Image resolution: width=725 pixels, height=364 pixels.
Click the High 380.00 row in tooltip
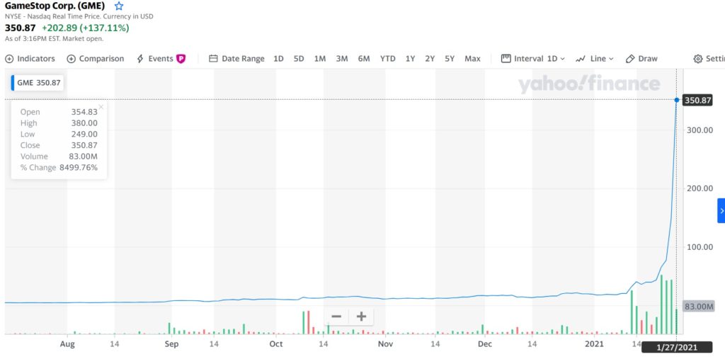(59, 123)
